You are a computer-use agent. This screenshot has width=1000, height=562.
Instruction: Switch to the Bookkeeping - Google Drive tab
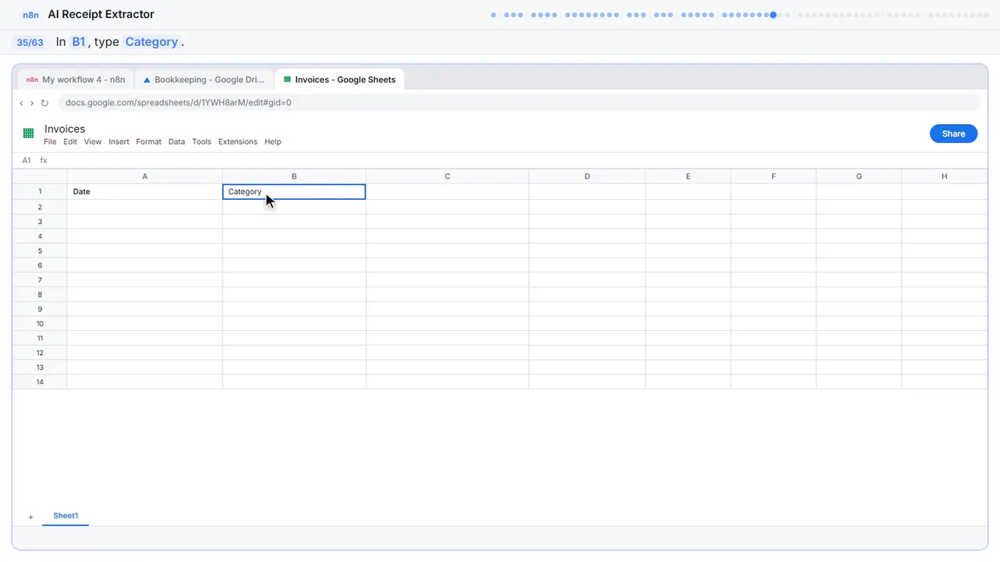[205, 80]
